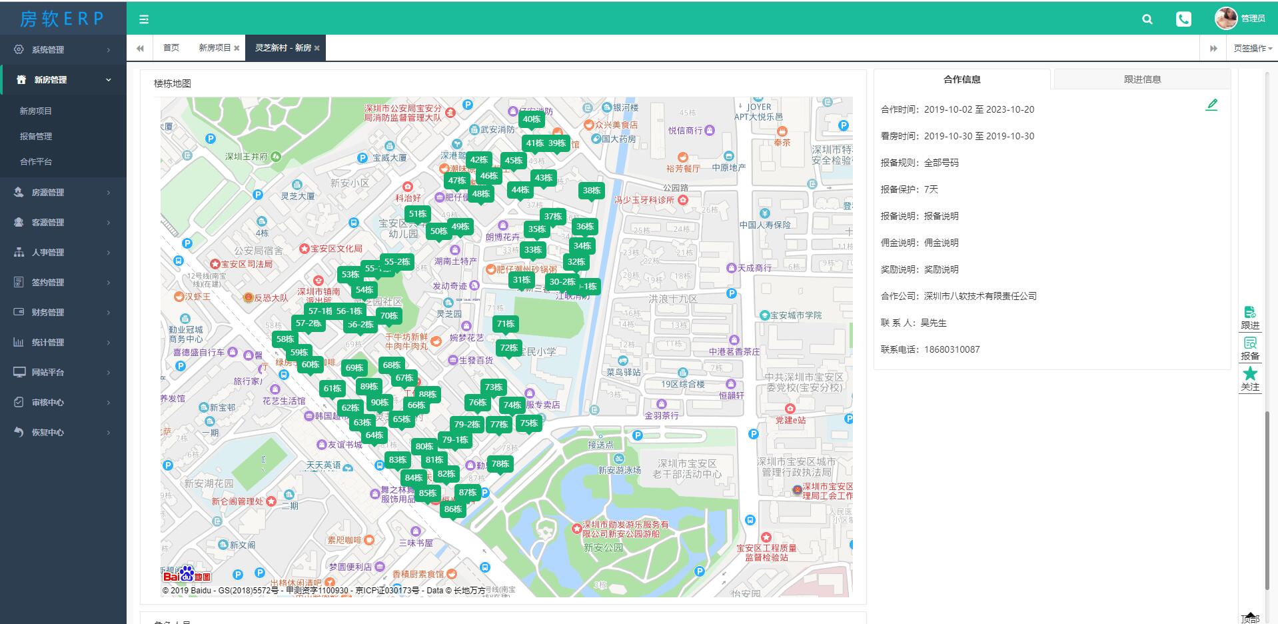Edit cooperation info with the pencil icon
The height and width of the screenshot is (624, 1278).
1211,105
